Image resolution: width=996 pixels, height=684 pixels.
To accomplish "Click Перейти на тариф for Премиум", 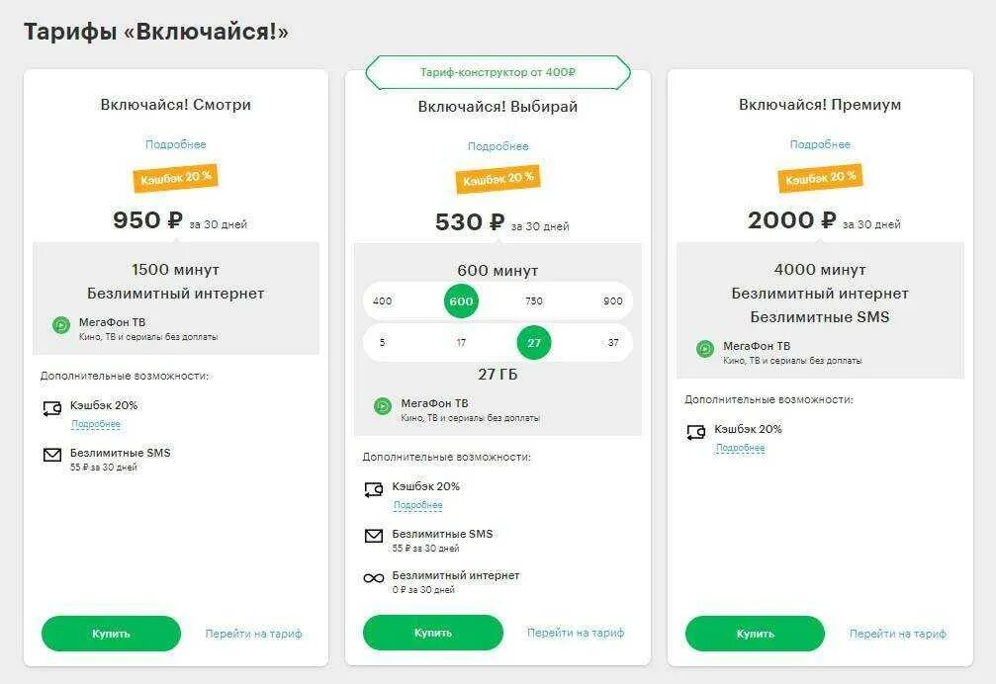I will 897,634.
